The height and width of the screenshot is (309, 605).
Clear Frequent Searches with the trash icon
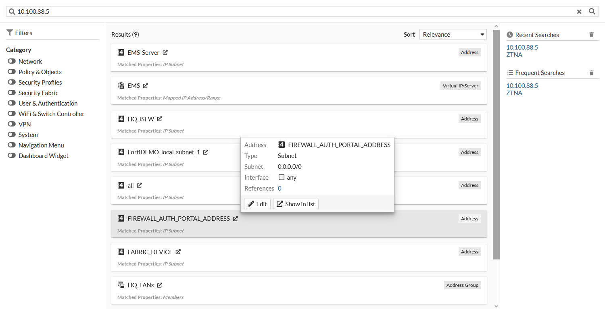[591, 73]
